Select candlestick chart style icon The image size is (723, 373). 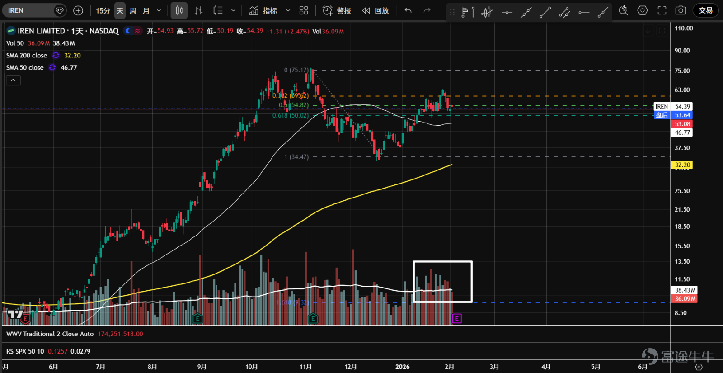[179, 10]
